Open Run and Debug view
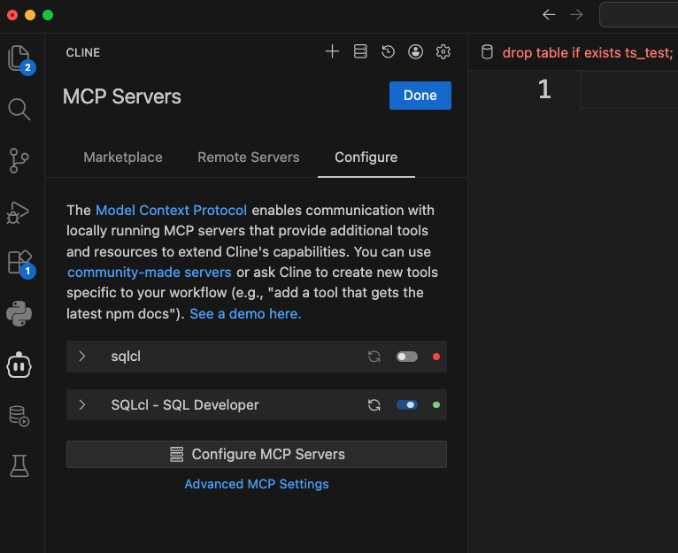Image resolution: width=678 pixels, height=553 pixels. click(x=19, y=211)
